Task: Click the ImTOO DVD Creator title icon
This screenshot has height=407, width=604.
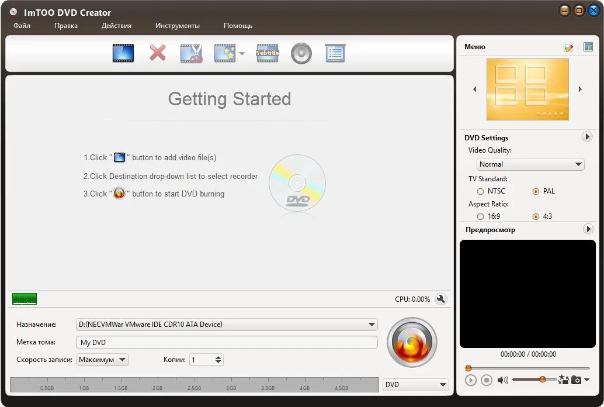Action: tap(13, 12)
